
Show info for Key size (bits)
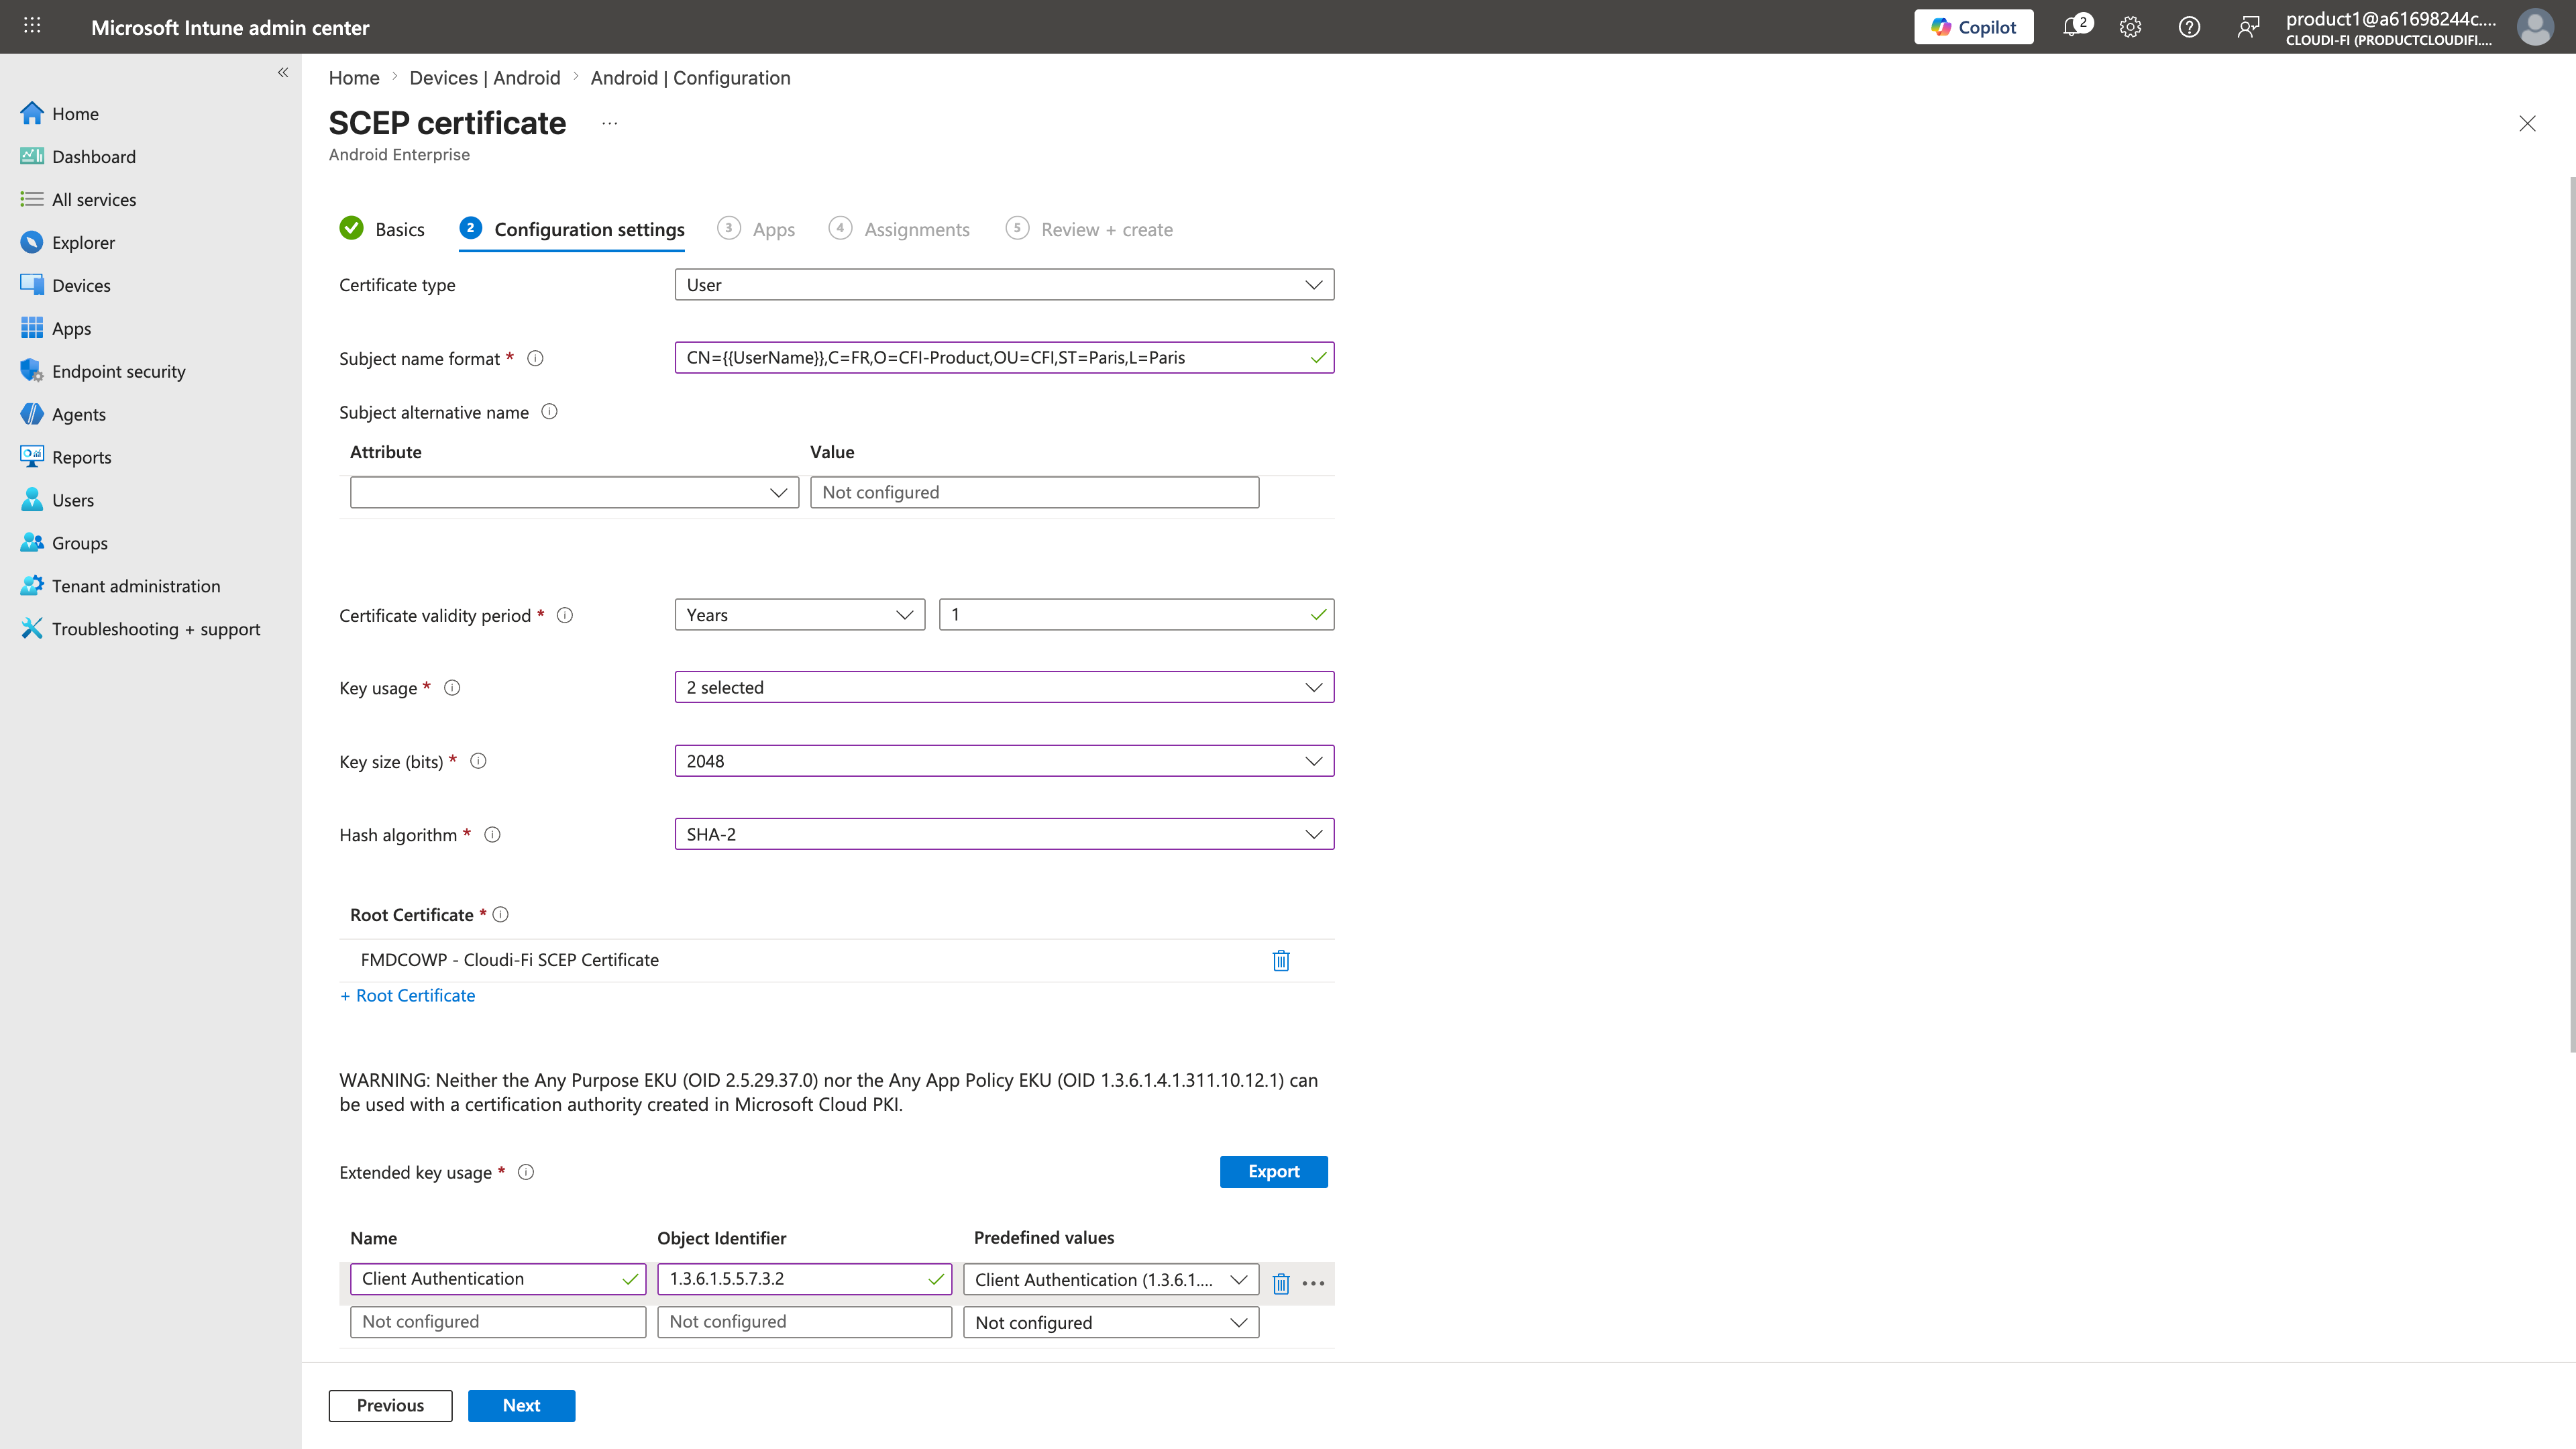[478, 761]
